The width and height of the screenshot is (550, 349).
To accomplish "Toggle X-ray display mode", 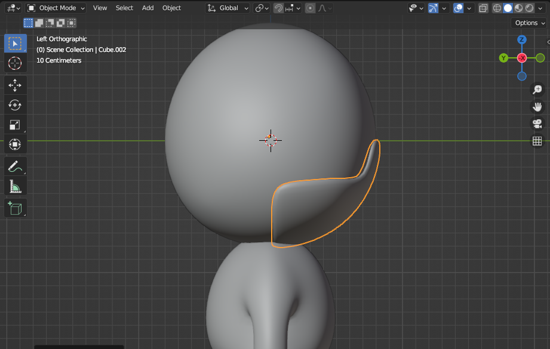I will tap(483, 8).
